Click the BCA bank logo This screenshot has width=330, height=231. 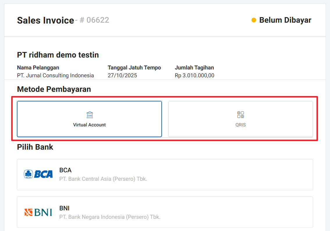click(x=38, y=174)
